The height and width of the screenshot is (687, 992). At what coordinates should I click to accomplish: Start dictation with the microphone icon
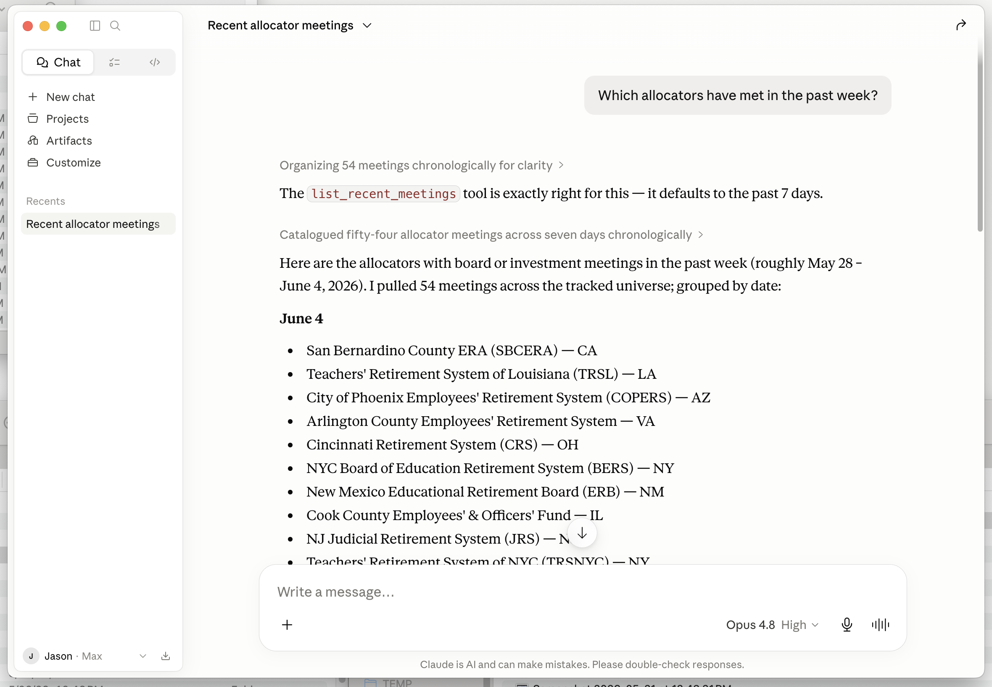coord(847,625)
